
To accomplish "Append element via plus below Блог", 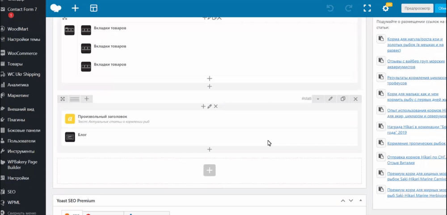I will coord(210,149).
